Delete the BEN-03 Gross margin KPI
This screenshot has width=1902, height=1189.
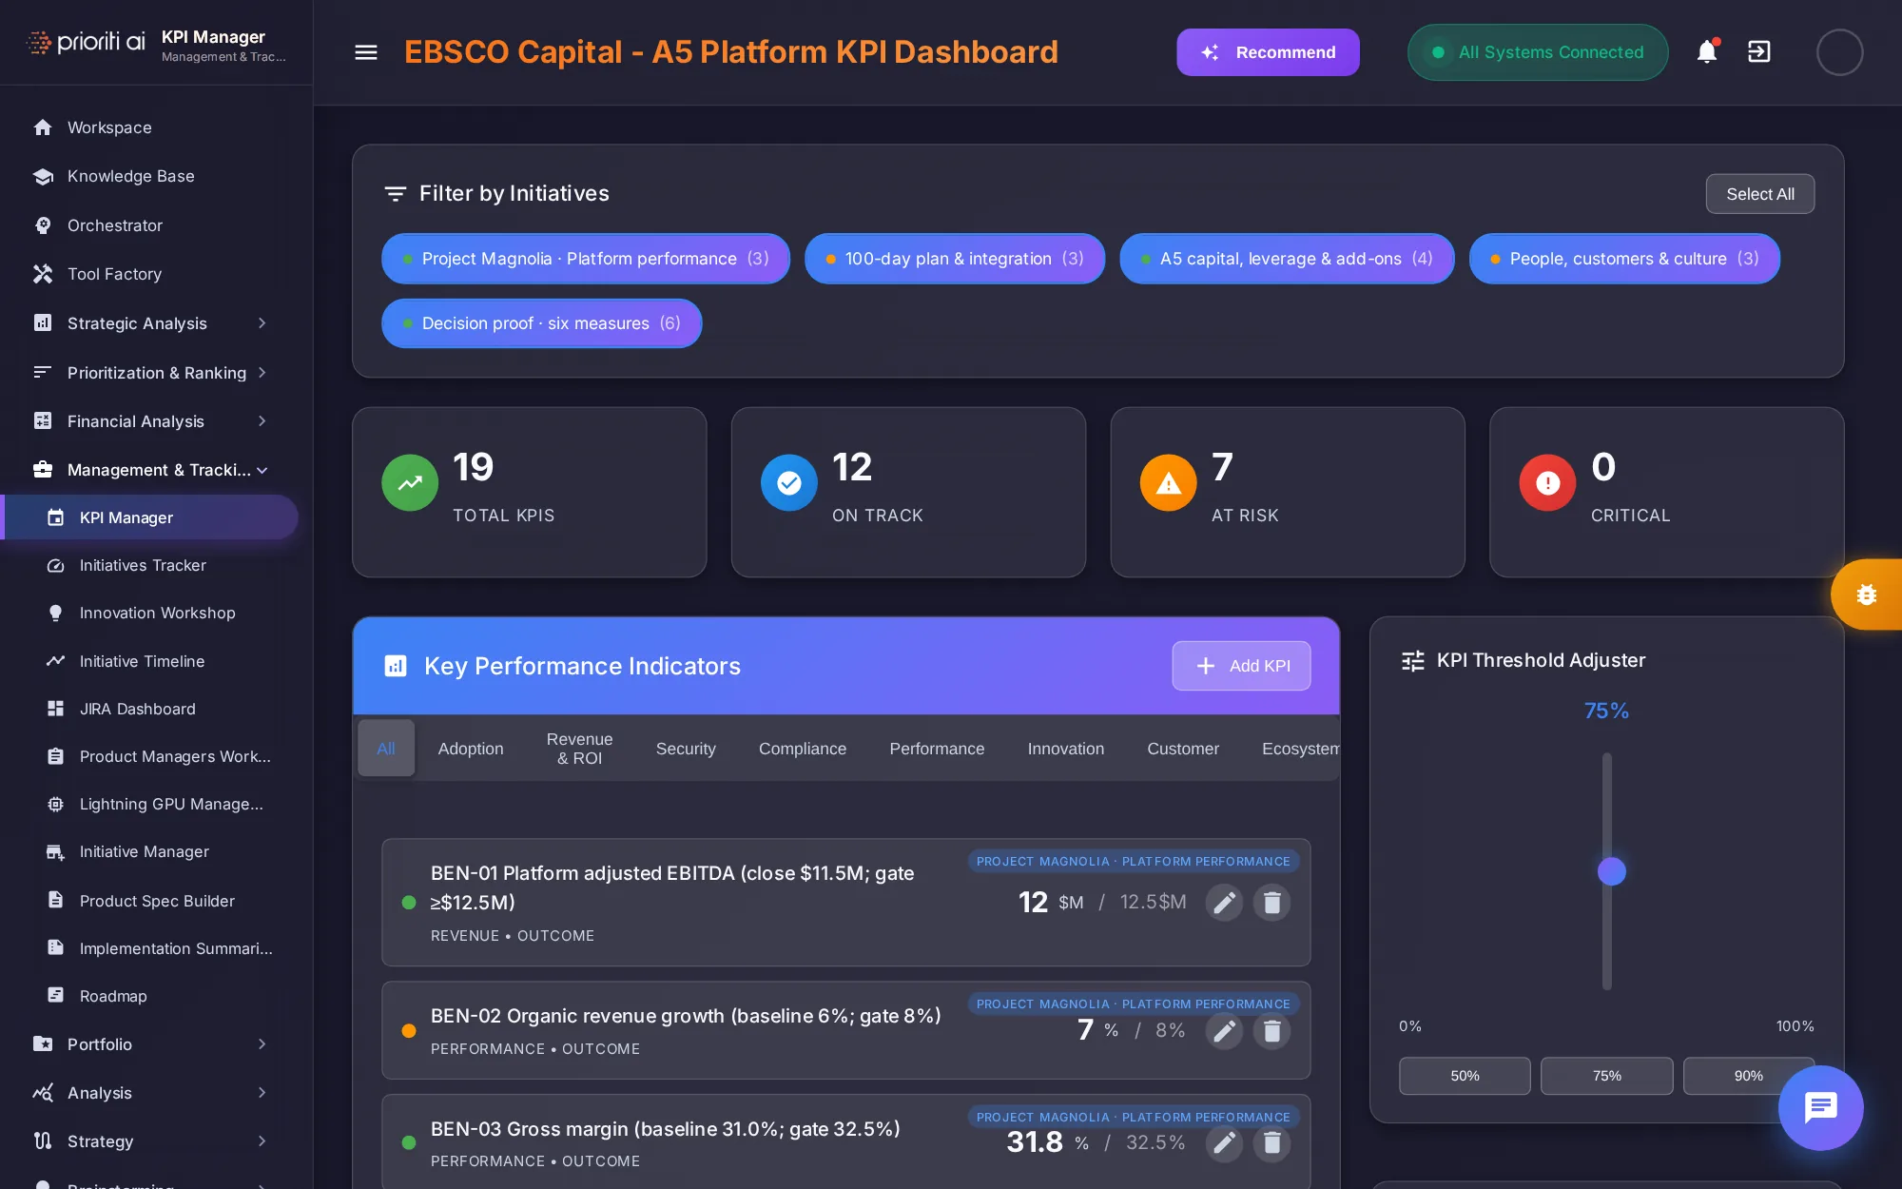tap(1271, 1142)
